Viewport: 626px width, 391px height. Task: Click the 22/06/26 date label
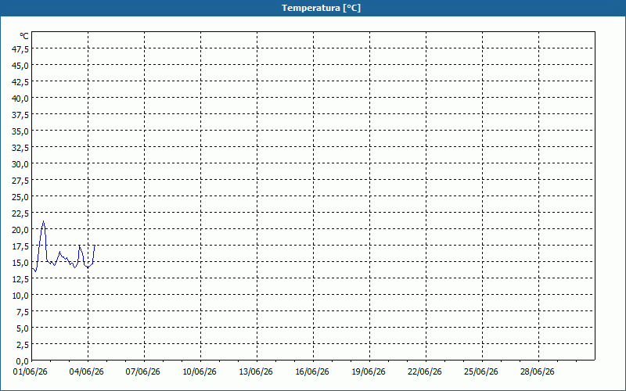pyautogui.click(x=425, y=372)
